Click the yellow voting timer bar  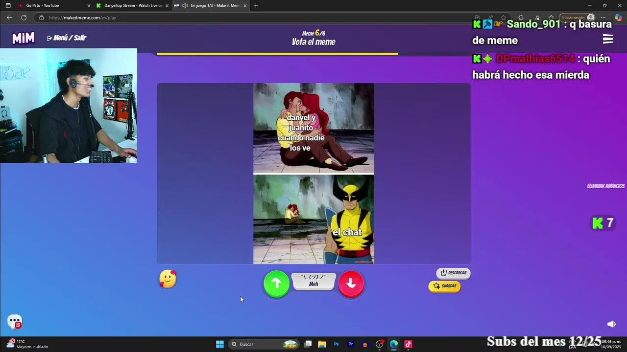point(277,54)
